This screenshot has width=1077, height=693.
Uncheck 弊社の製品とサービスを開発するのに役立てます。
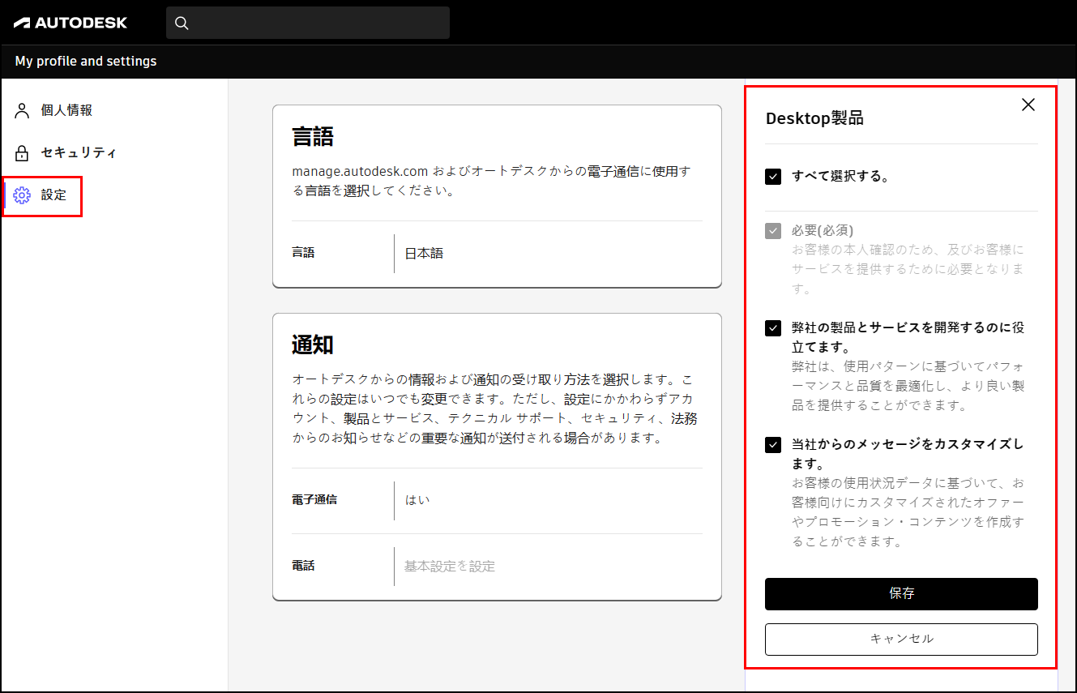[x=772, y=328]
